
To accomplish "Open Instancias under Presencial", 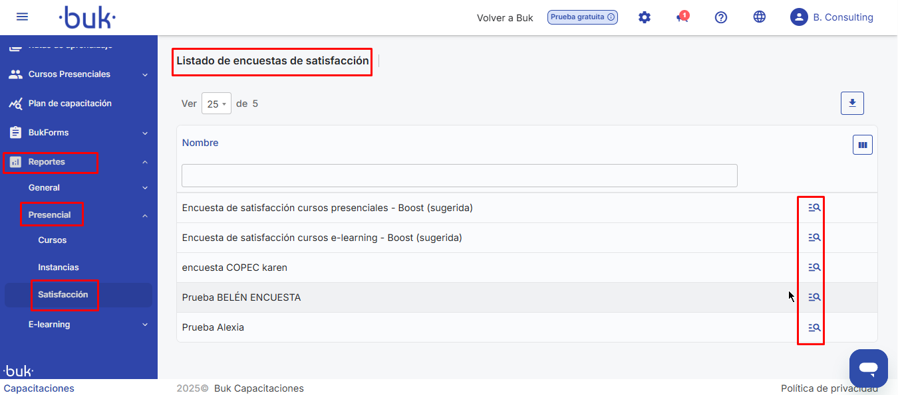I will [x=59, y=268].
